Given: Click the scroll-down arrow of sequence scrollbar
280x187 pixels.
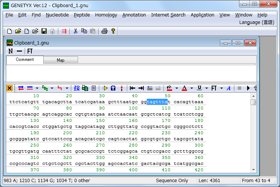Looking at the screenshot, I should pos(253,170).
